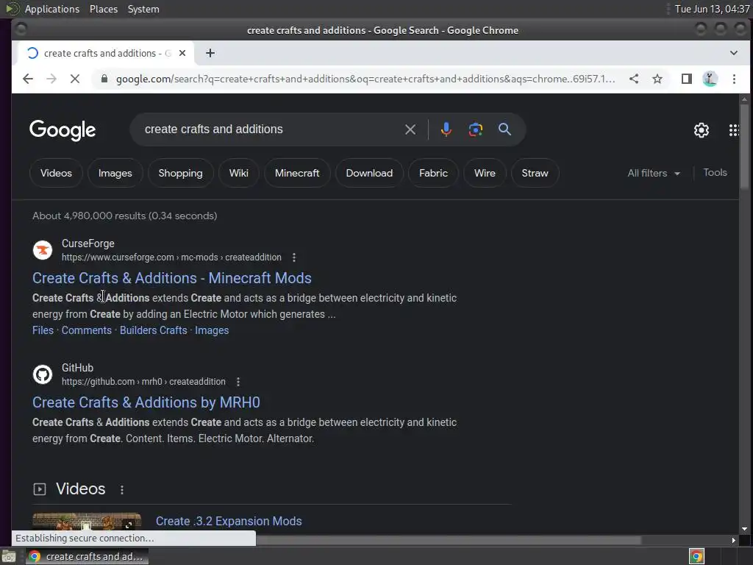This screenshot has height=565, width=753.
Task: Click the address bar URL
Action: click(365, 79)
